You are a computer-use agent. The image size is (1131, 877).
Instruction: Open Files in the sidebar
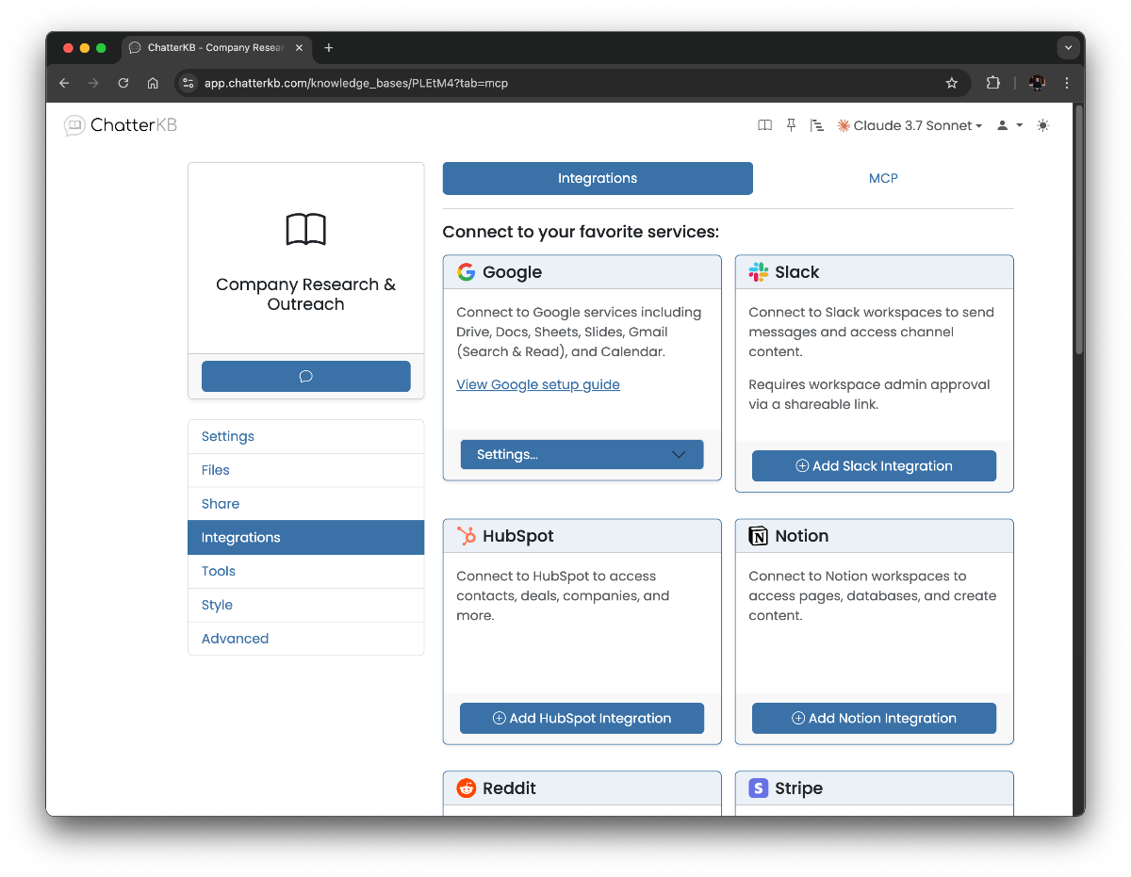(306, 470)
